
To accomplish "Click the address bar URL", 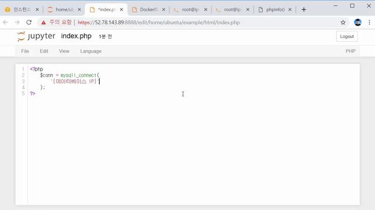I will [159, 22].
